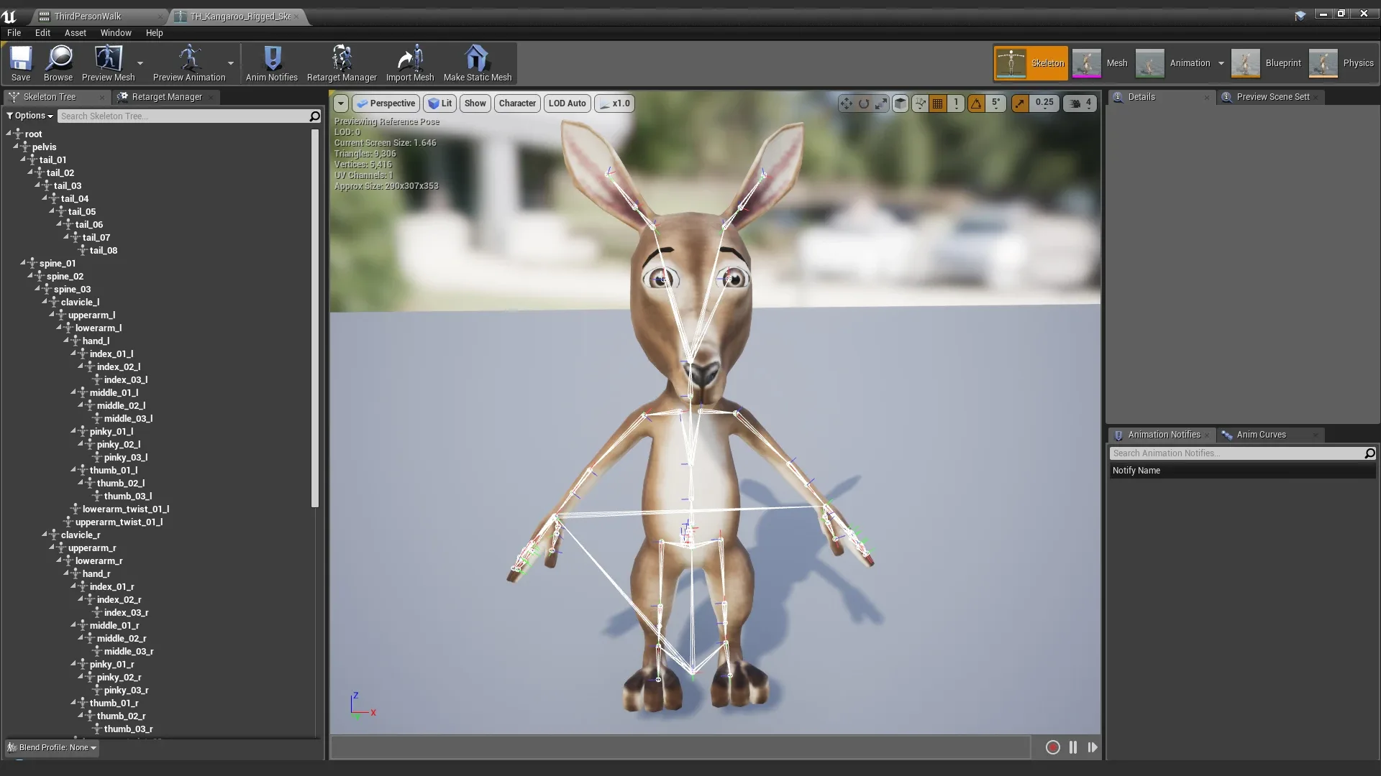
Task: Open the Asset menu
Action: coord(75,32)
